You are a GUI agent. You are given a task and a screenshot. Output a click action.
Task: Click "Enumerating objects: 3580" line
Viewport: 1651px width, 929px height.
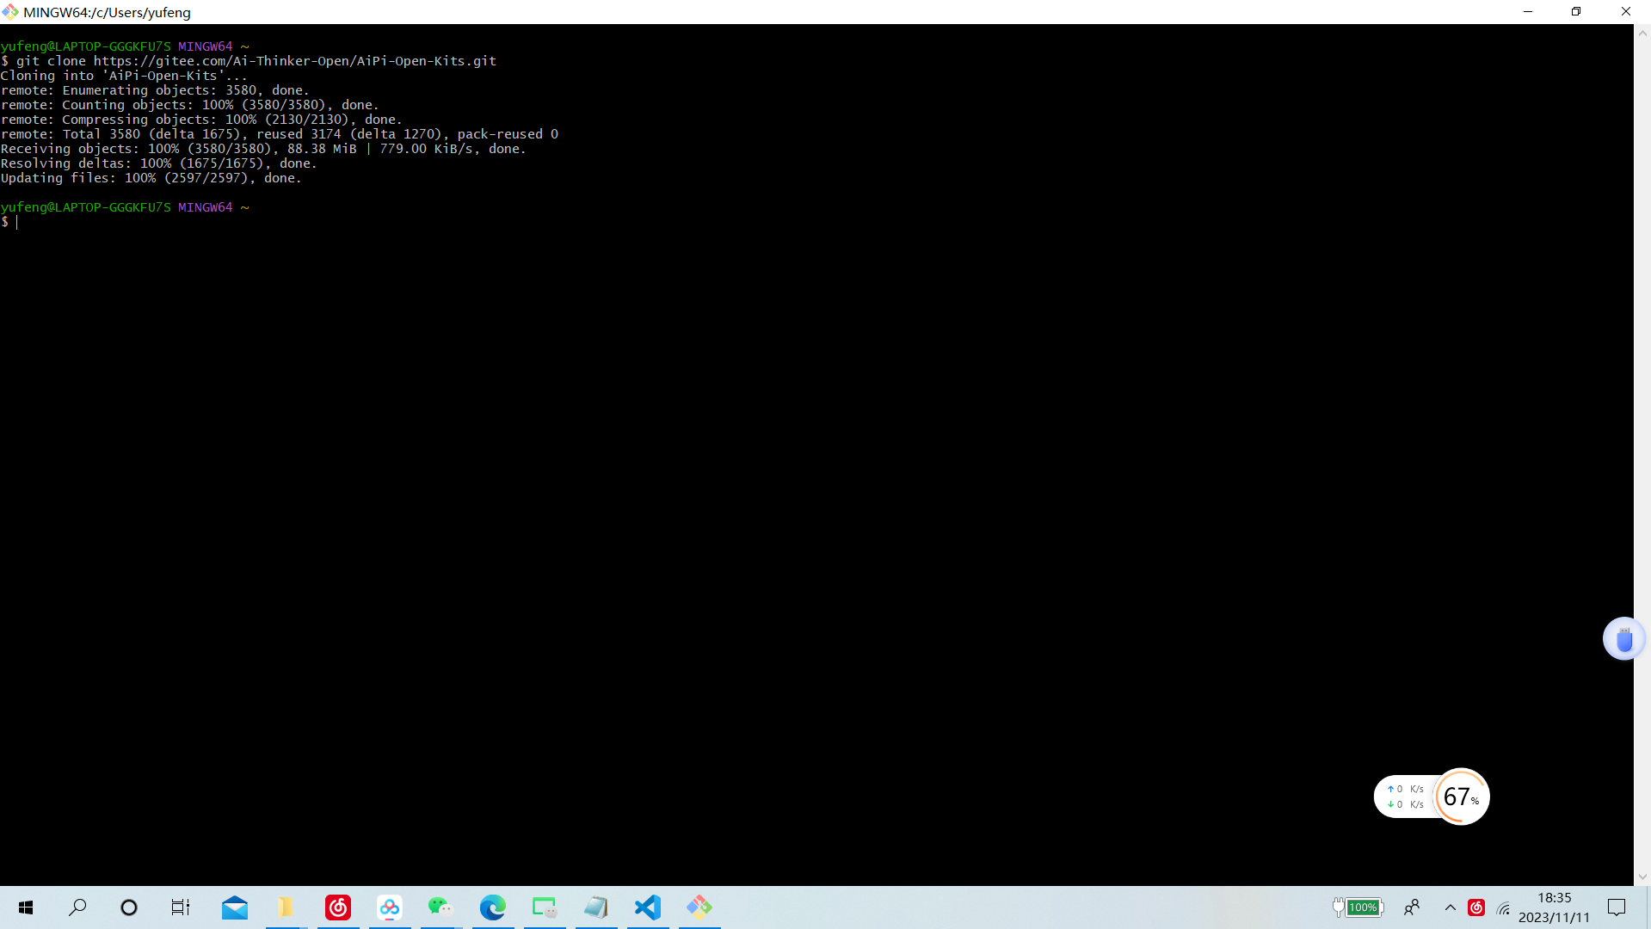[155, 90]
